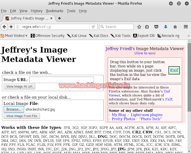Show bookmarks list clipboard icon

pos(147,27)
